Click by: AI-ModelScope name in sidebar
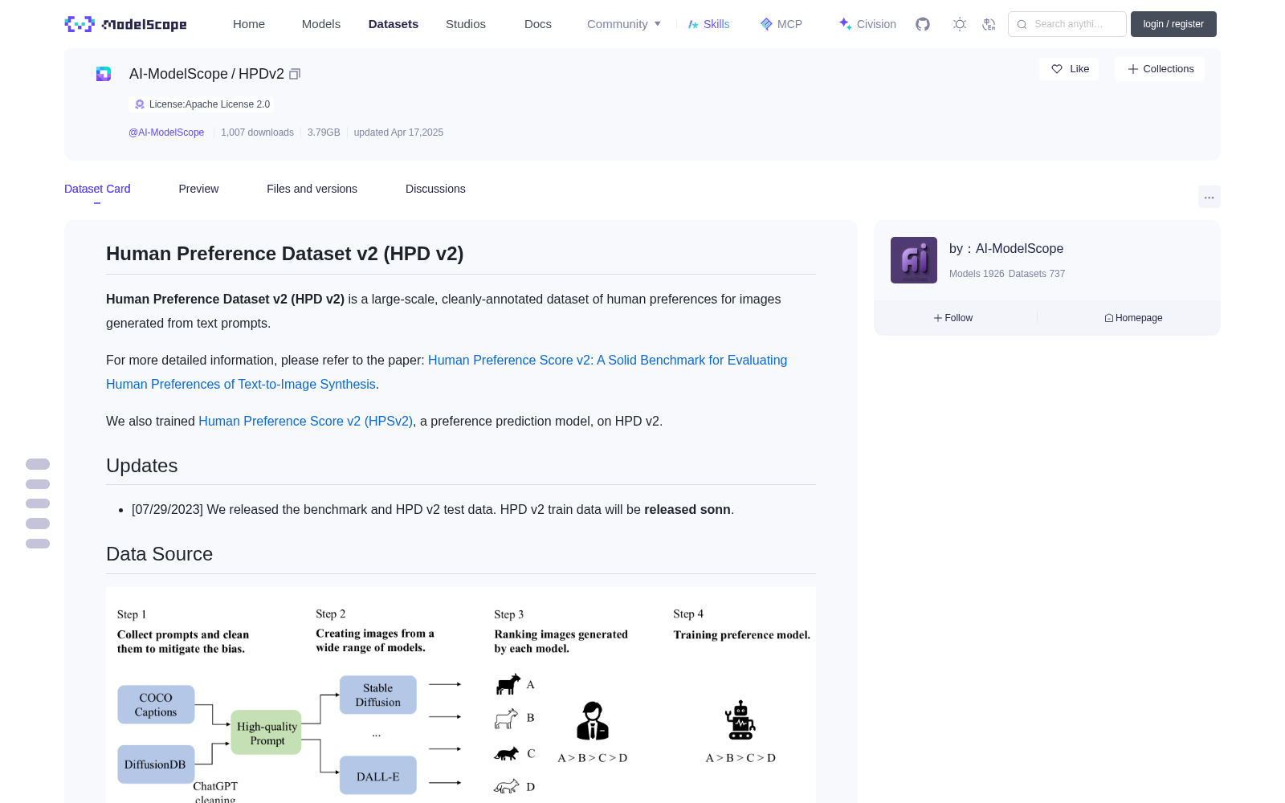 tap(1006, 249)
